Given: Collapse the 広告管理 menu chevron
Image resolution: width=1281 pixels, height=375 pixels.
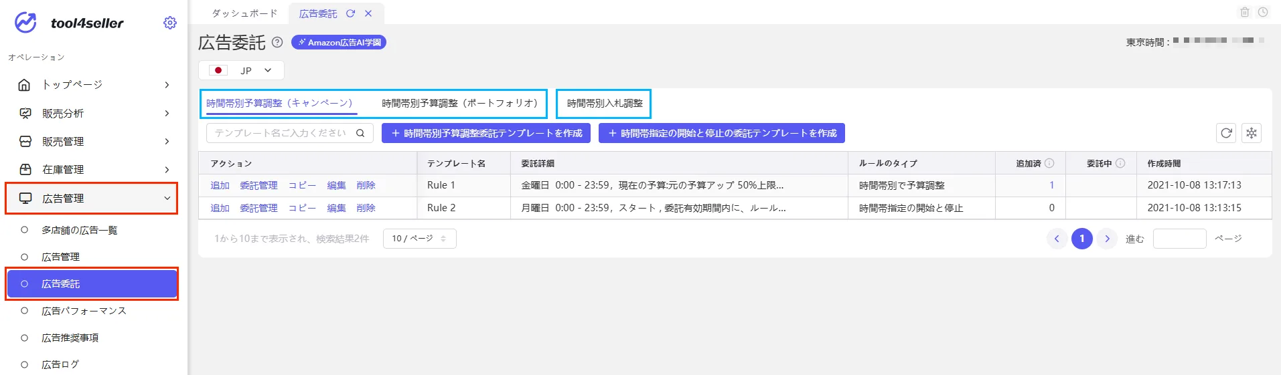Looking at the screenshot, I should click(x=167, y=199).
